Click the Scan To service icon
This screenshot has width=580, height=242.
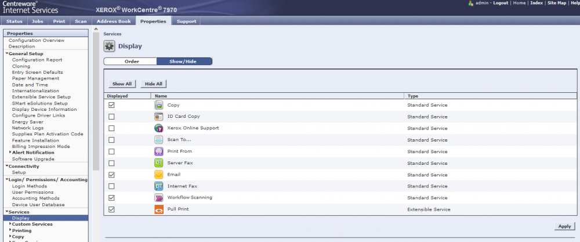[159, 140]
